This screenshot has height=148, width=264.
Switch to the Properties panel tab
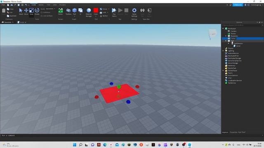point(238,132)
